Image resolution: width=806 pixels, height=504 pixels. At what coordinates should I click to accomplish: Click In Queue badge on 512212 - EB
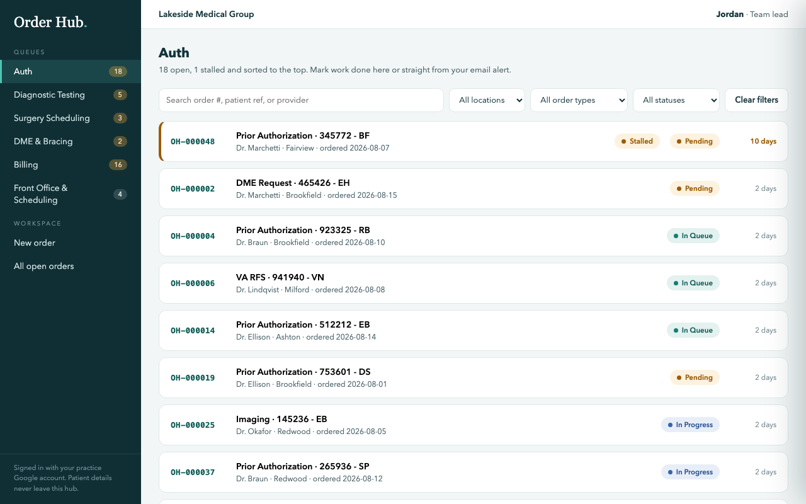pos(693,330)
